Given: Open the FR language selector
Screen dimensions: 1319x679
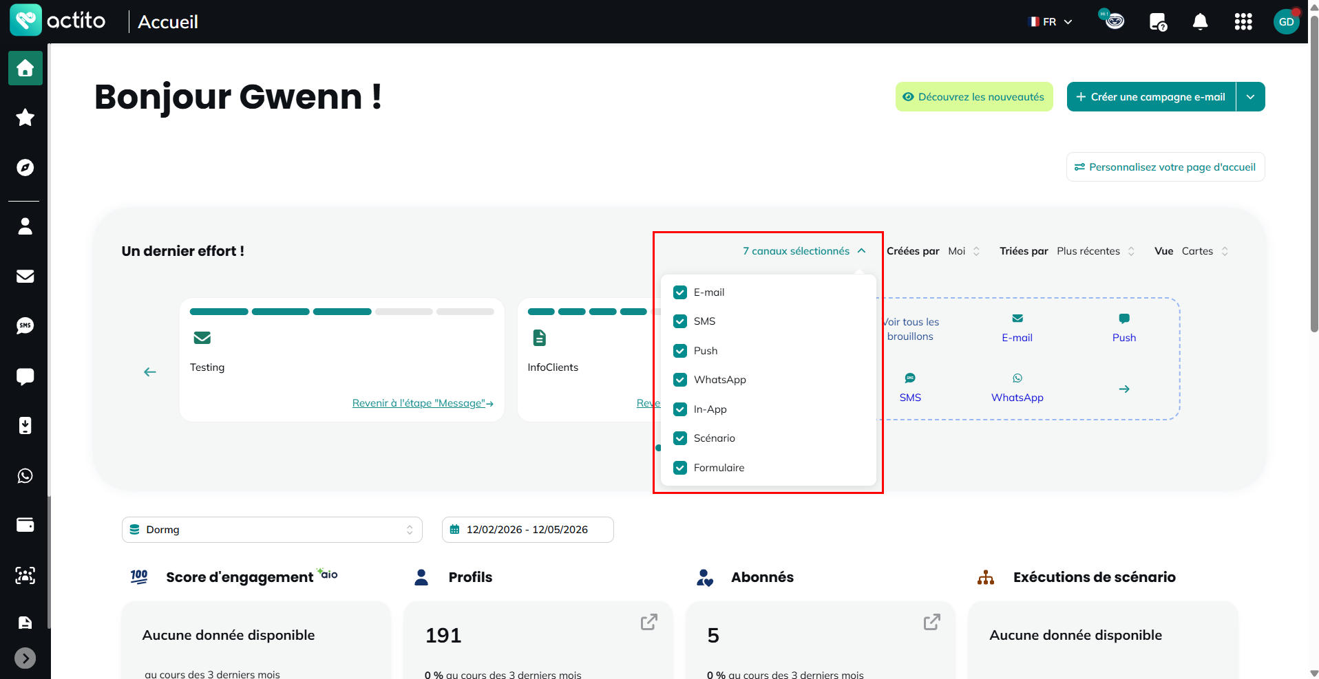Looking at the screenshot, I should click(1051, 22).
